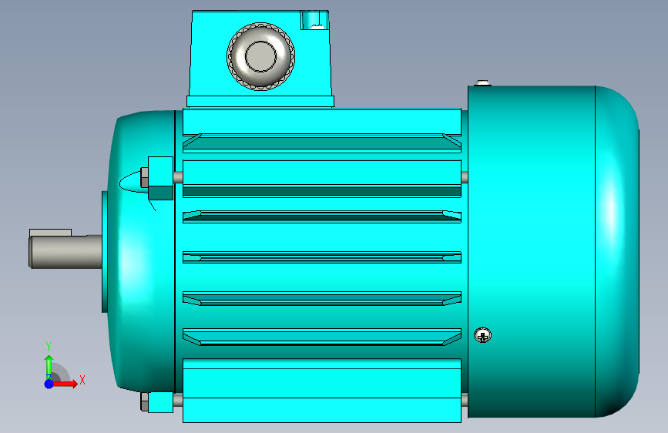Select the small screw on top of the fan cover
The width and height of the screenshot is (668, 433).
tap(482, 82)
